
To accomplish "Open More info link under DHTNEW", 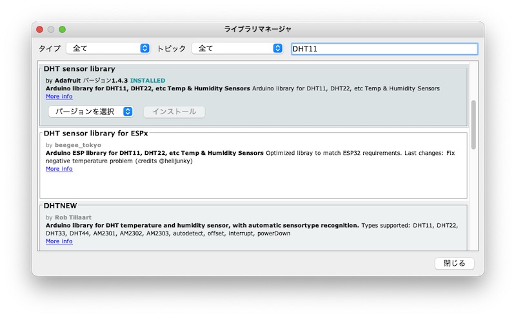I will [59, 241].
